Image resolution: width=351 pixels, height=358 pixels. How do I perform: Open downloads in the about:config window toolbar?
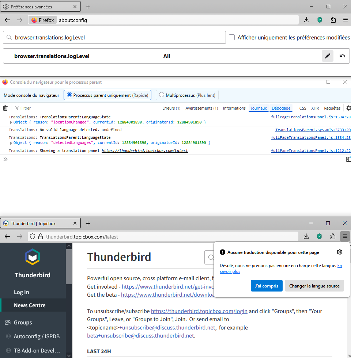(307, 20)
